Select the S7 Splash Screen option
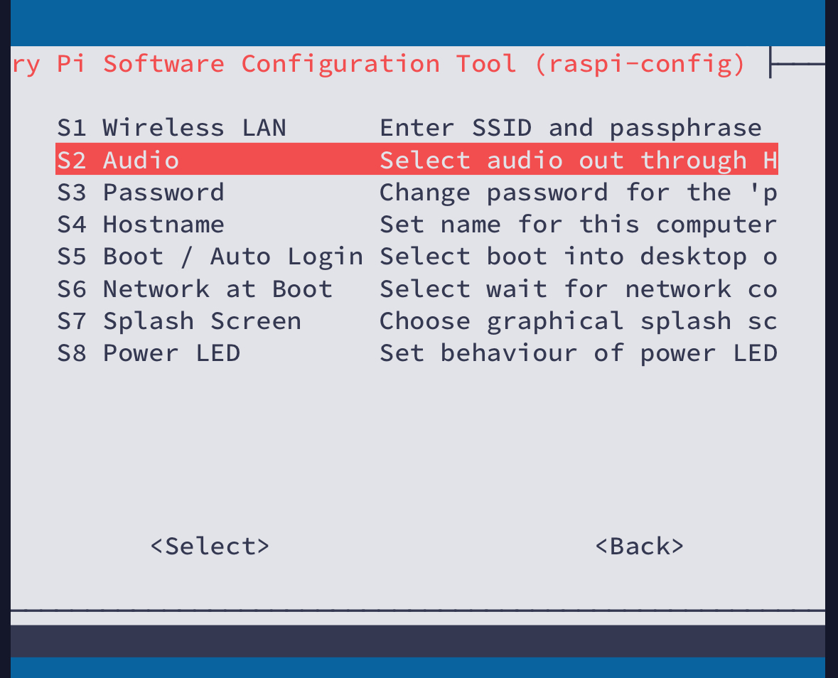Screen dimensions: 838x678 coord(179,321)
